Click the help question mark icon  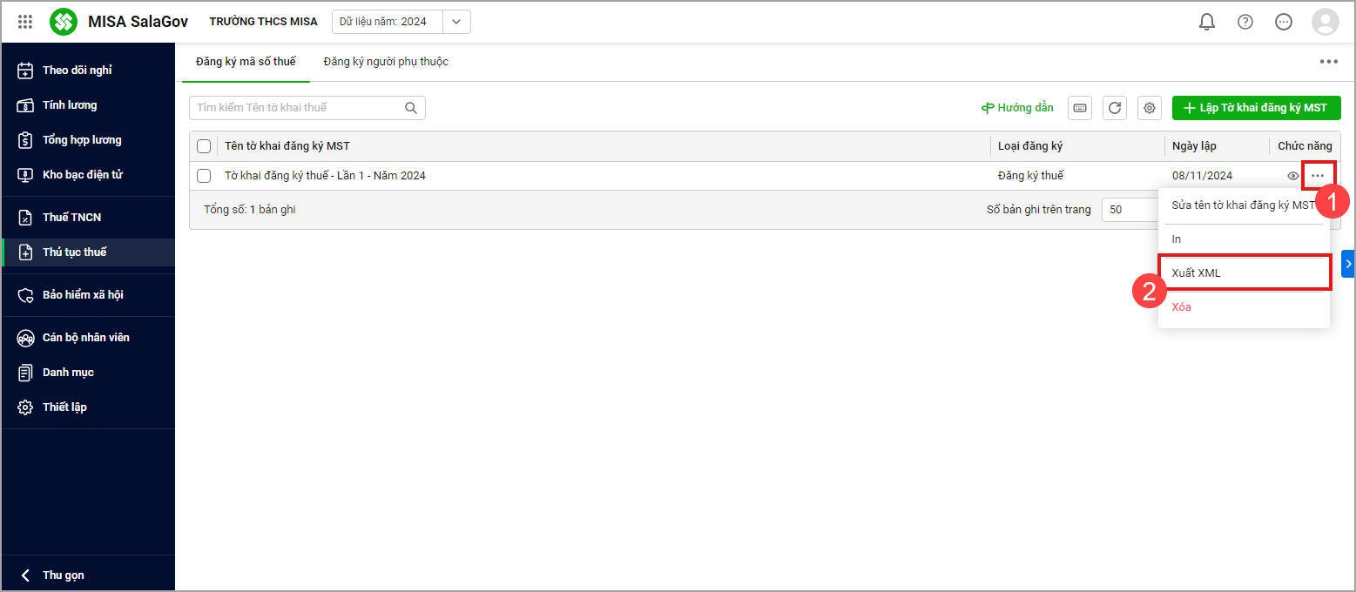coord(1245,22)
